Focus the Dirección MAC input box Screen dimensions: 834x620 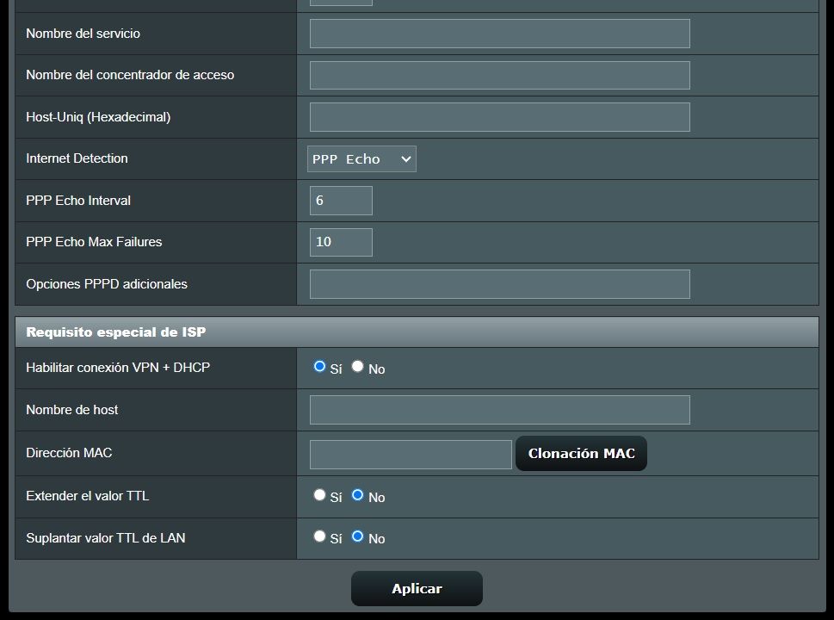click(x=411, y=455)
